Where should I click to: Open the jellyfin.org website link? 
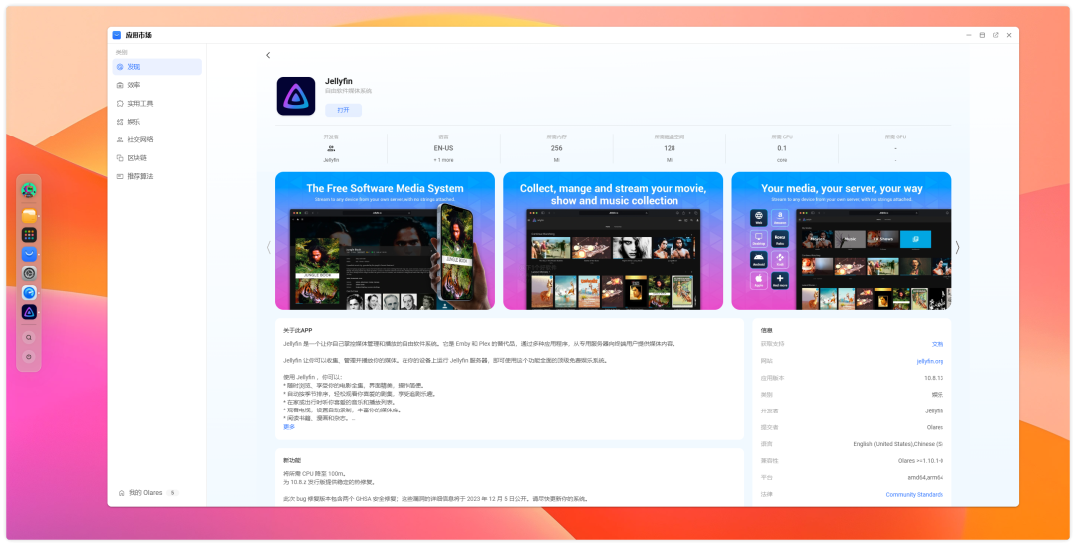(x=930, y=361)
